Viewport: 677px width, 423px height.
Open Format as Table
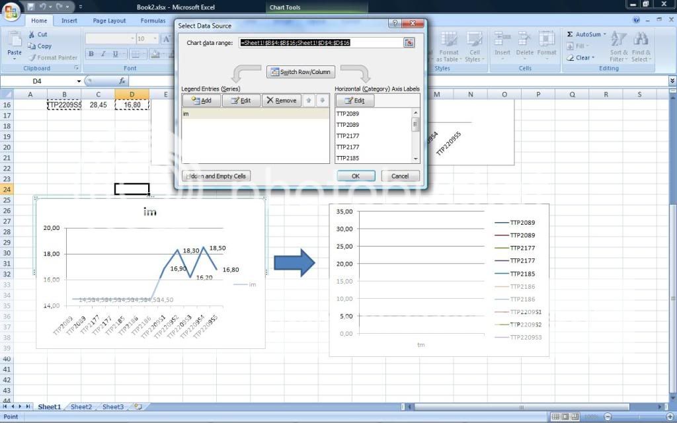[x=450, y=45]
